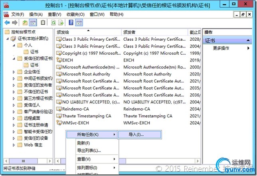
Task: Sort by 截止日期 column header
Action: pos(194,32)
